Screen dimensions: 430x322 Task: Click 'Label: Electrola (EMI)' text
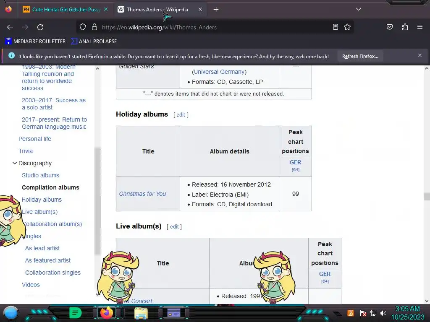[220, 195]
